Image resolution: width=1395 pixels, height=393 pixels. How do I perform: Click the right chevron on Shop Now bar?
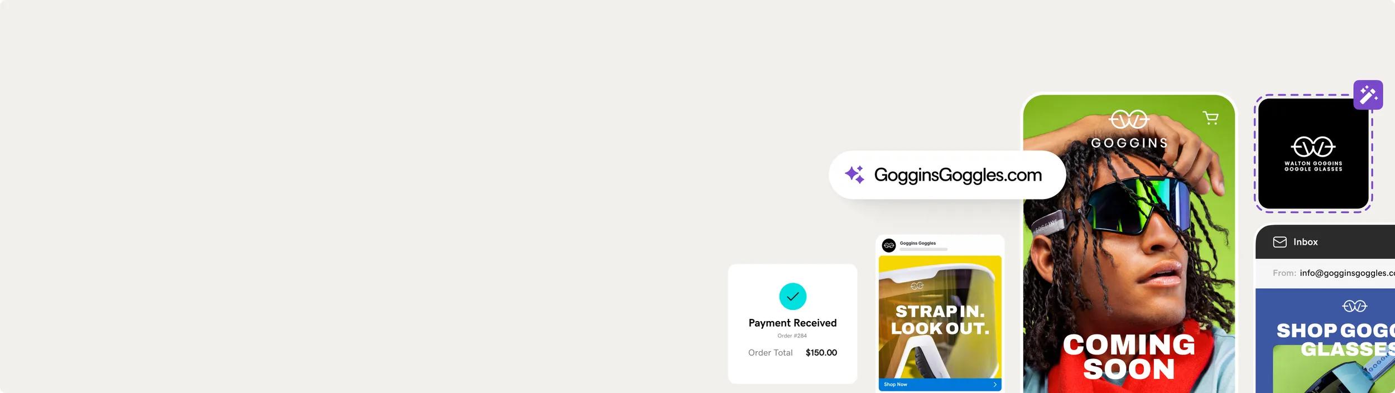pyautogui.click(x=994, y=385)
